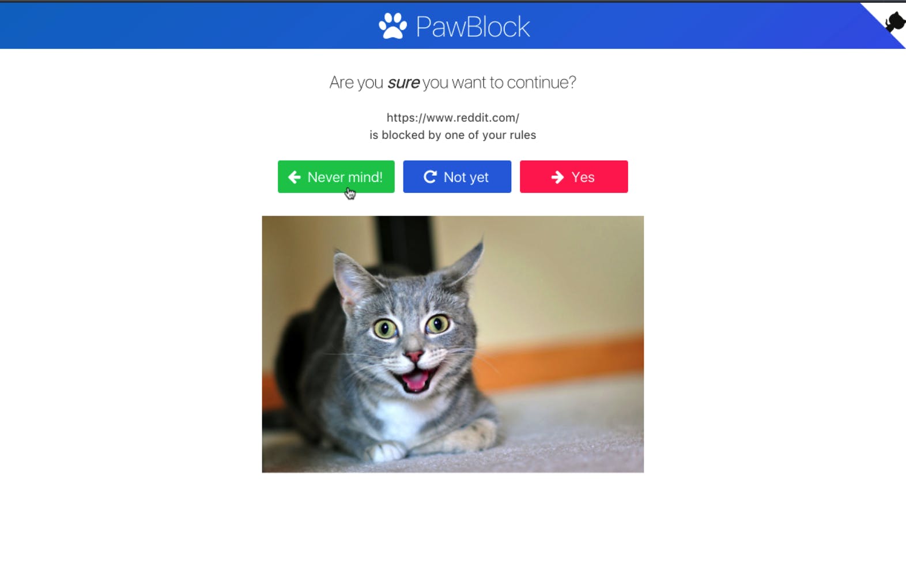Open the GitHub octocat corner icon

pos(894,22)
